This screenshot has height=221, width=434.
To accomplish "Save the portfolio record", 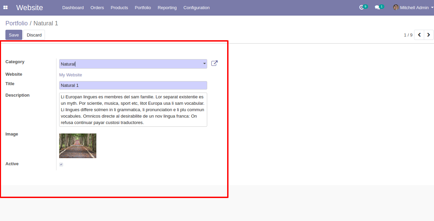I will [x=14, y=35].
